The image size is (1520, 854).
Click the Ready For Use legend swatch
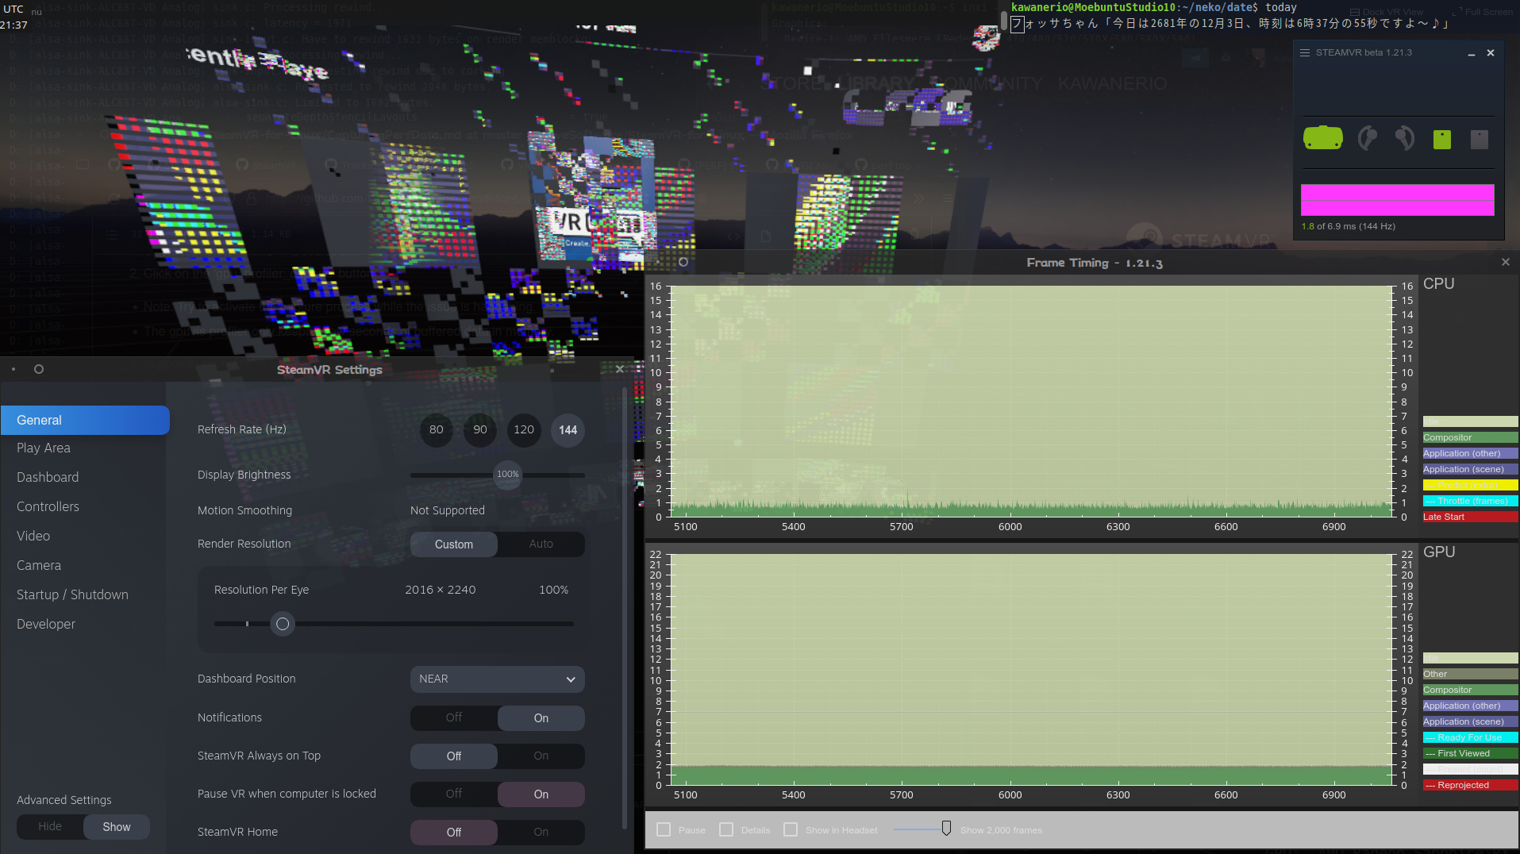(1470, 738)
